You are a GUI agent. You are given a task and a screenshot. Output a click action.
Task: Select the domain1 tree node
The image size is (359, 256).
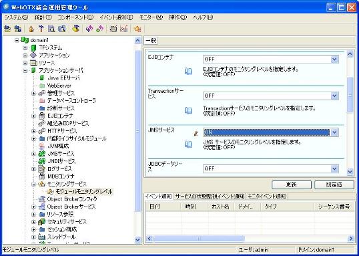pyautogui.click(x=39, y=40)
